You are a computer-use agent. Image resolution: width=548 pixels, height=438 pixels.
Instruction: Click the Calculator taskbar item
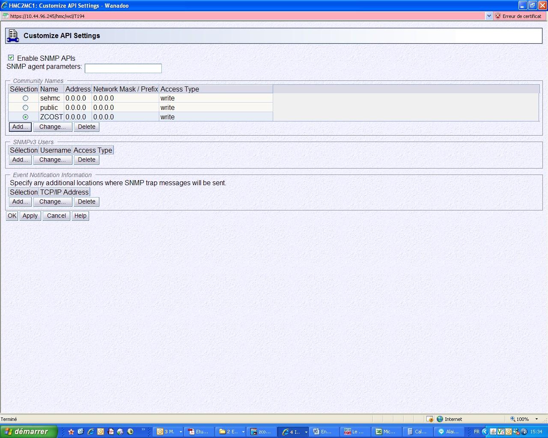(x=418, y=432)
